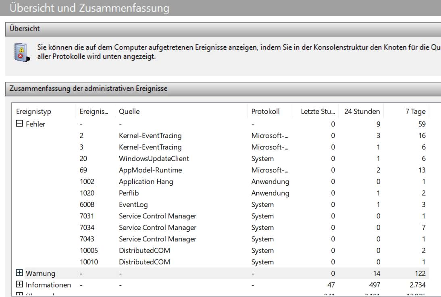This screenshot has width=441, height=297.
Task: Select the AppModel-Runtime event 69 row
Action: pos(150,170)
